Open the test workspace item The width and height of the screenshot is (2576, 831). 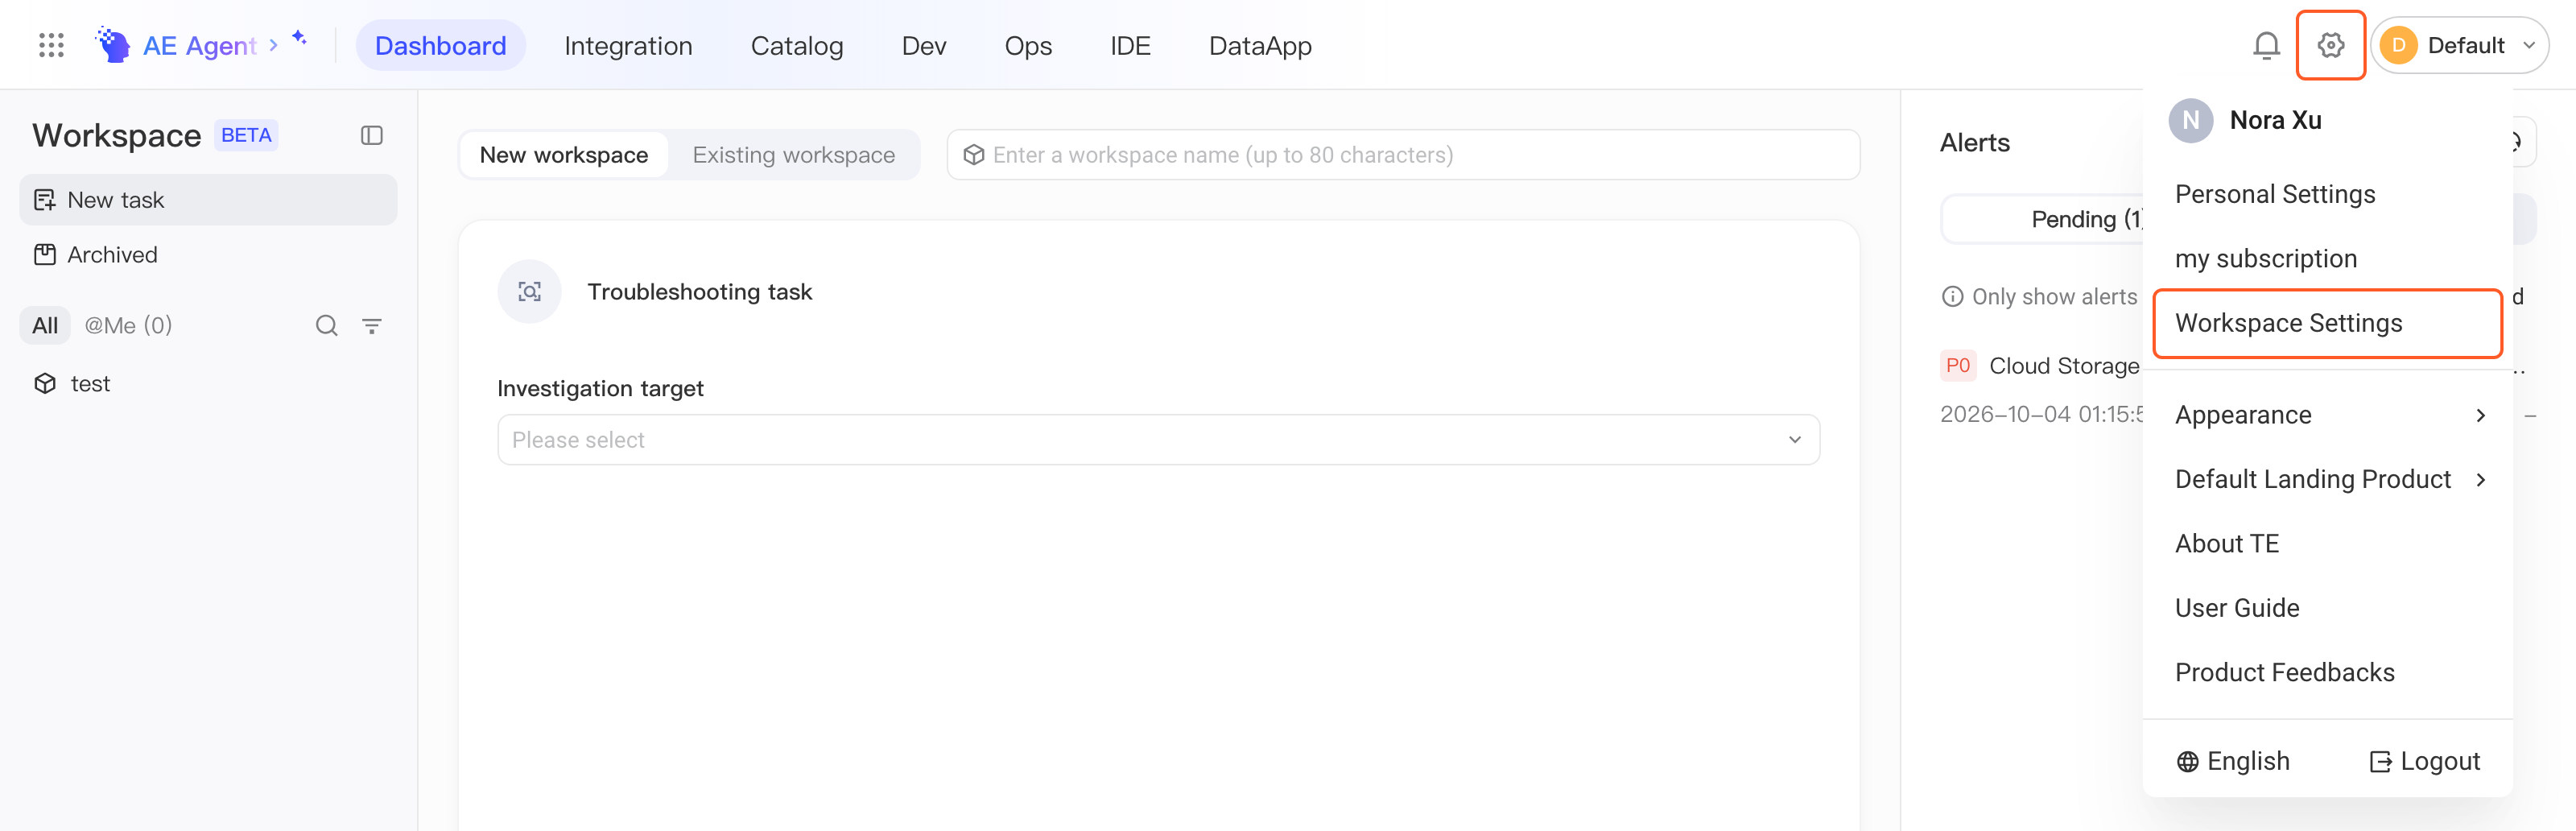[x=208, y=384]
